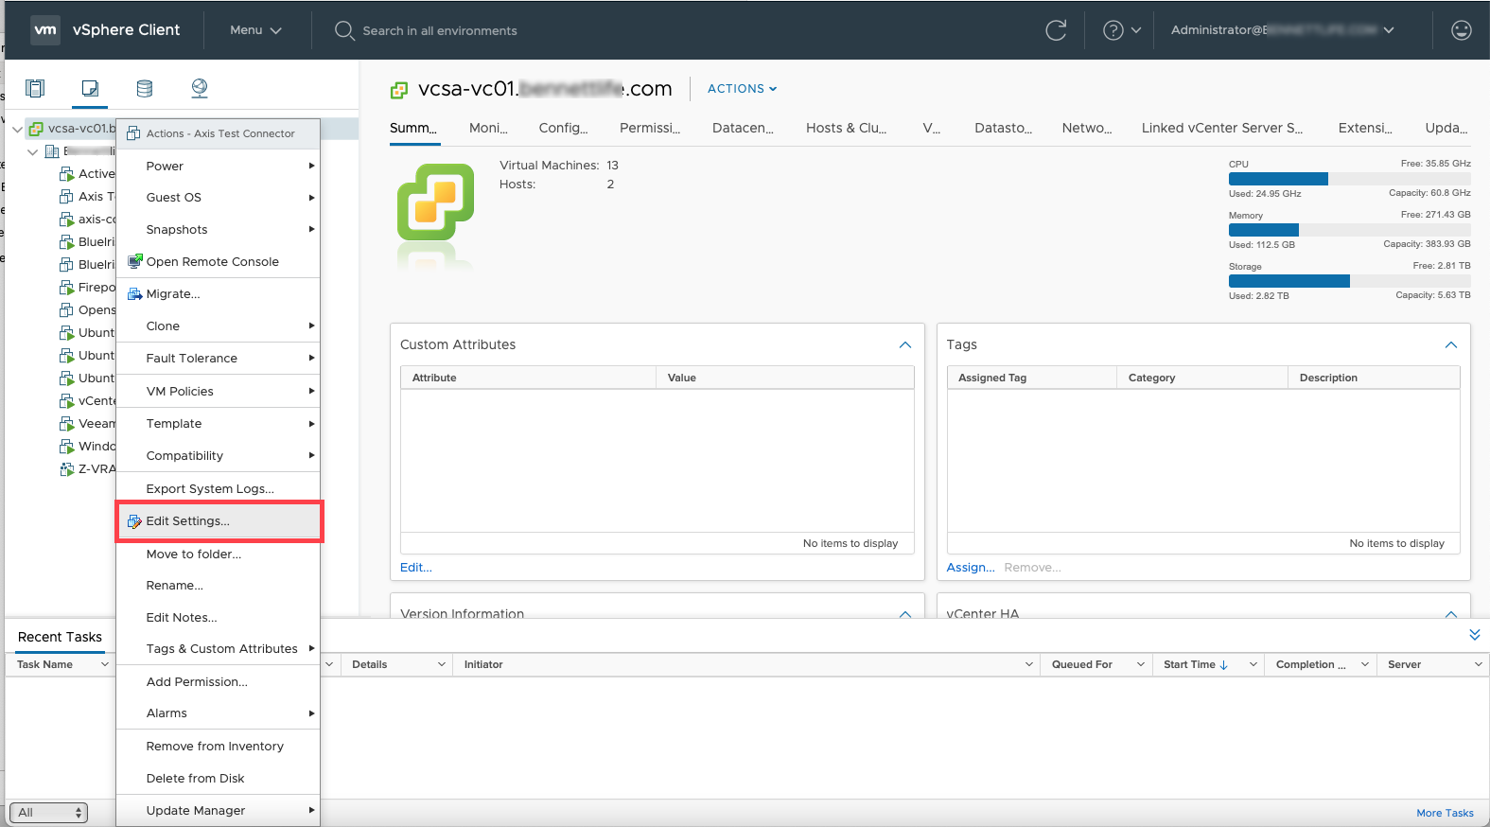The width and height of the screenshot is (1490, 827).
Task: Choose Delete from Disk
Action: pyautogui.click(x=219, y=779)
